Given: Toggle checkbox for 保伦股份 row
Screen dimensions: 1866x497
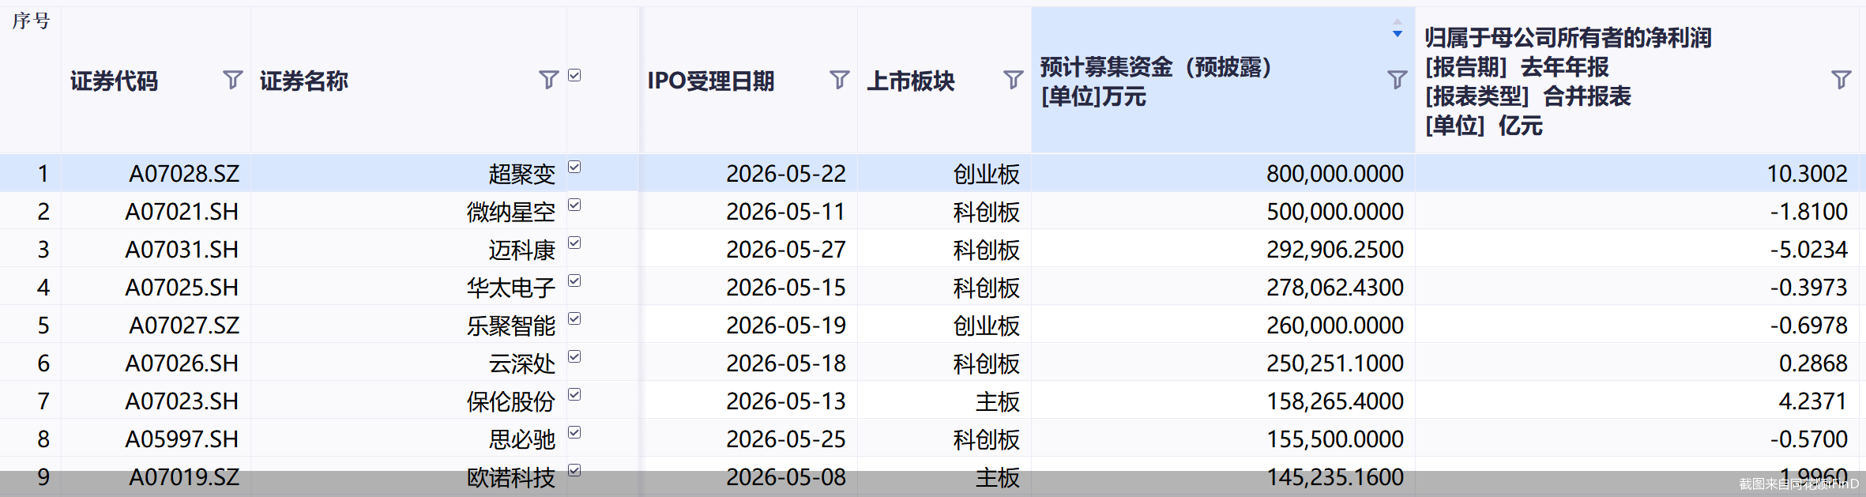Looking at the screenshot, I should coord(574,394).
